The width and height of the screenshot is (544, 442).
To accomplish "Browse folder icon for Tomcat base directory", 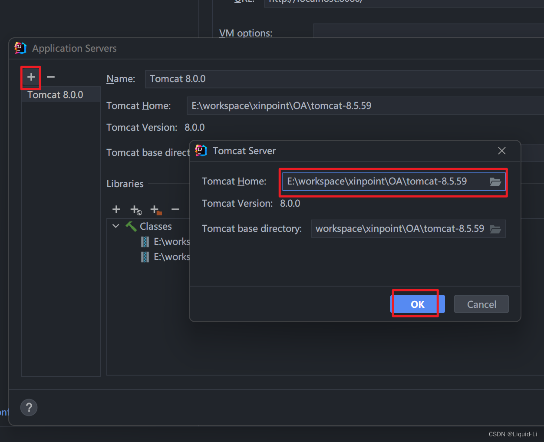I will [x=495, y=229].
